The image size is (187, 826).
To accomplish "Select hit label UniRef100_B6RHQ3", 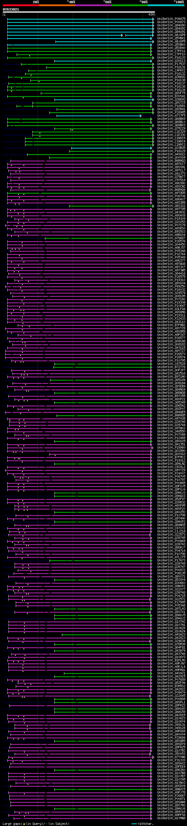I will click(x=171, y=161).
